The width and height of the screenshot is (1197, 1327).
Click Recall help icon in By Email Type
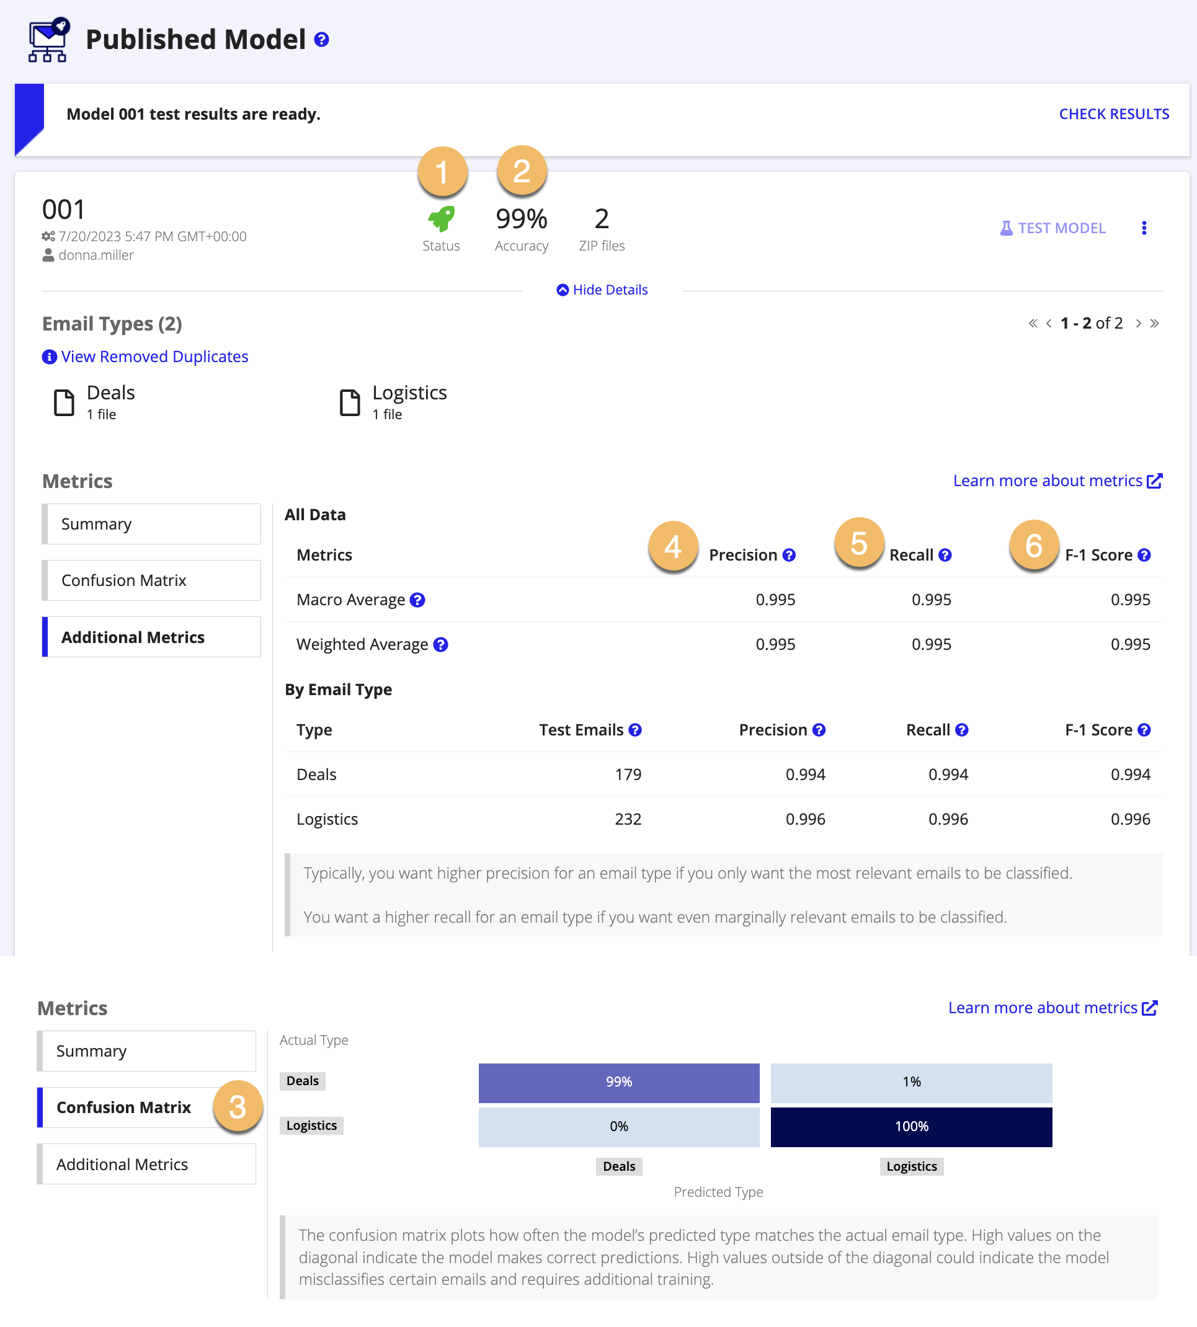[961, 730]
